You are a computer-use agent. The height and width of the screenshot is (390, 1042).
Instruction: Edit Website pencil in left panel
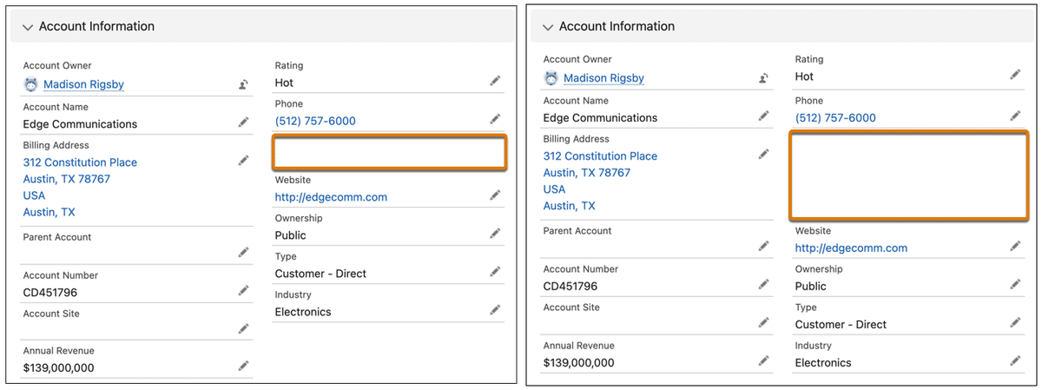tap(495, 195)
